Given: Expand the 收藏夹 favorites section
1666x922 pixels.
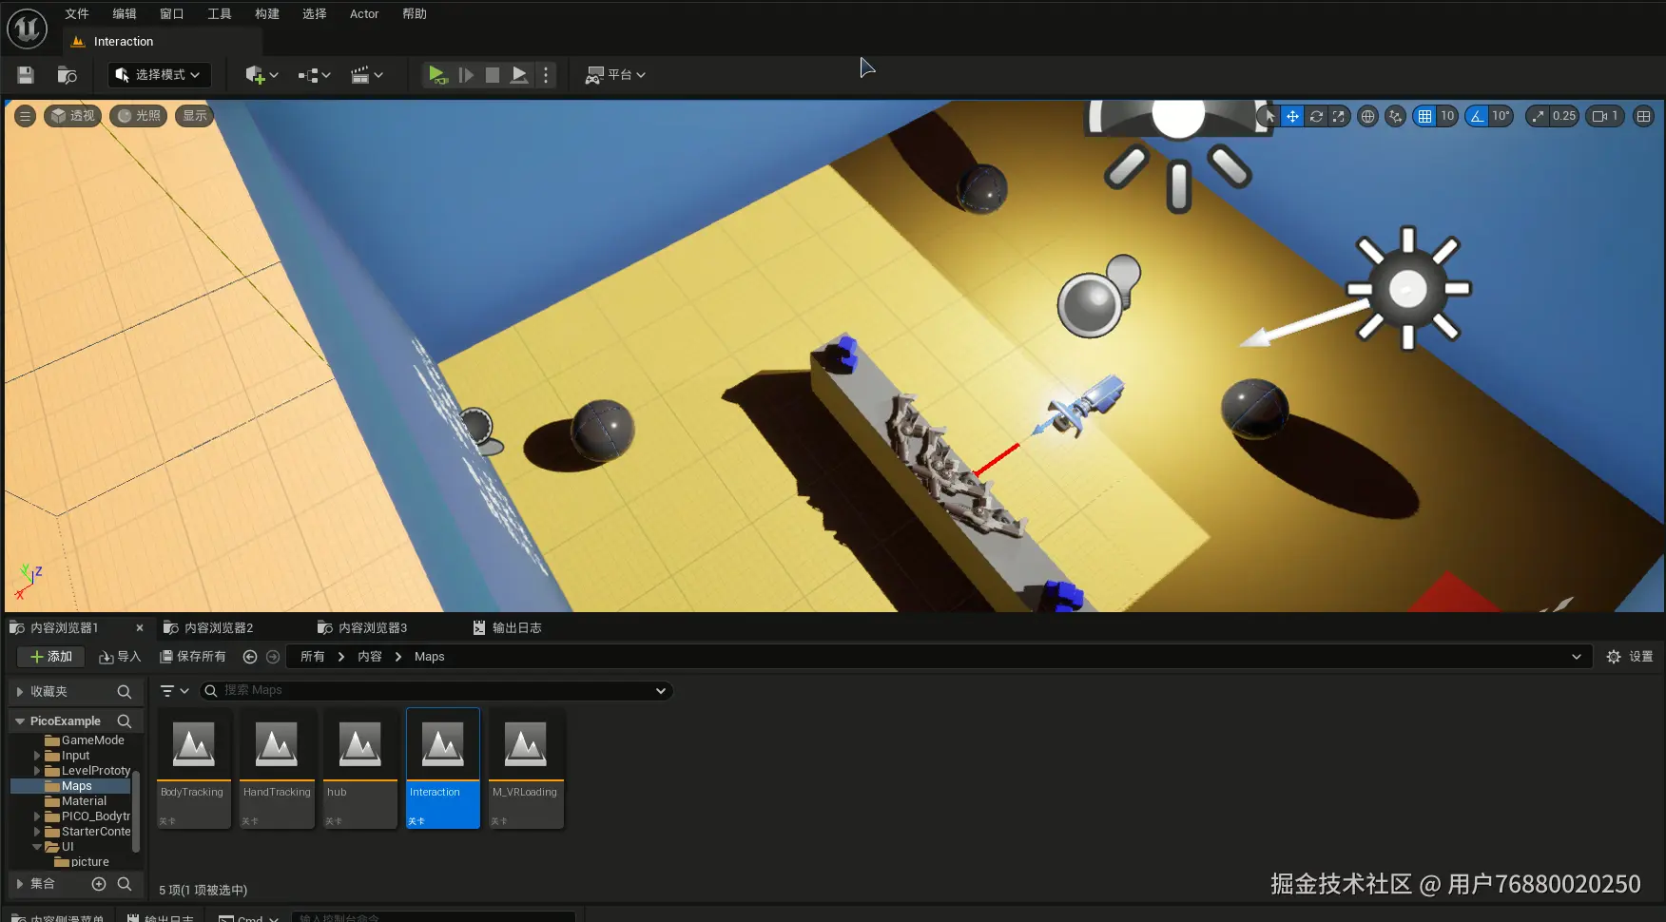Looking at the screenshot, I should click(x=19, y=692).
